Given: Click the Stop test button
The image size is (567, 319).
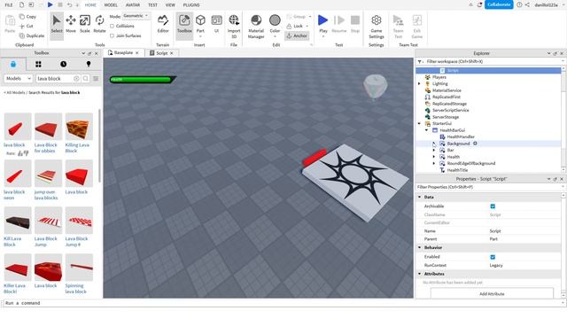Looking at the screenshot, I should pyautogui.click(x=355, y=25).
